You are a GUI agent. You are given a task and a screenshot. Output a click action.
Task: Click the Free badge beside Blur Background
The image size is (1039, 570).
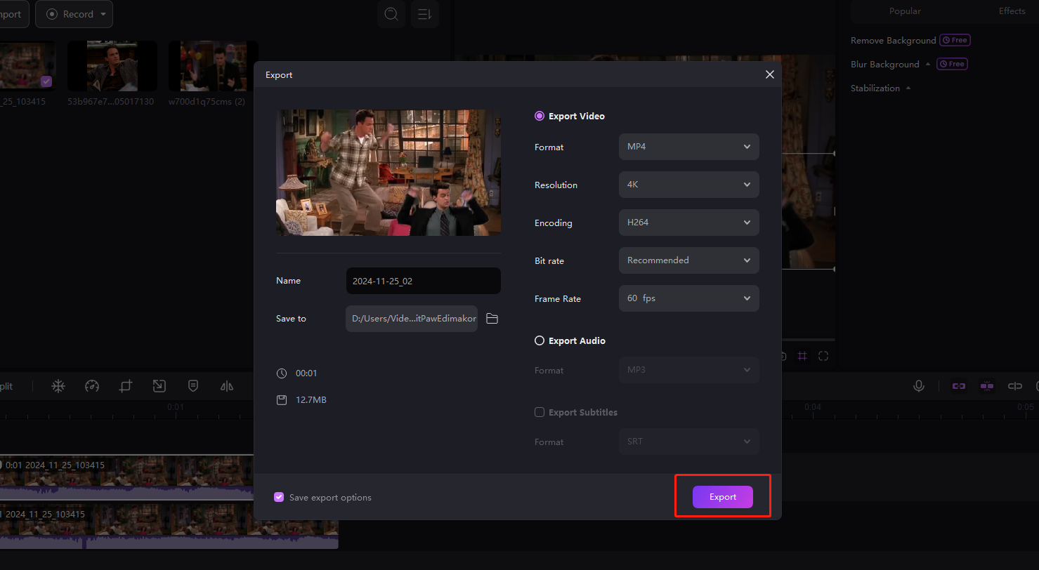(x=952, y=64)
